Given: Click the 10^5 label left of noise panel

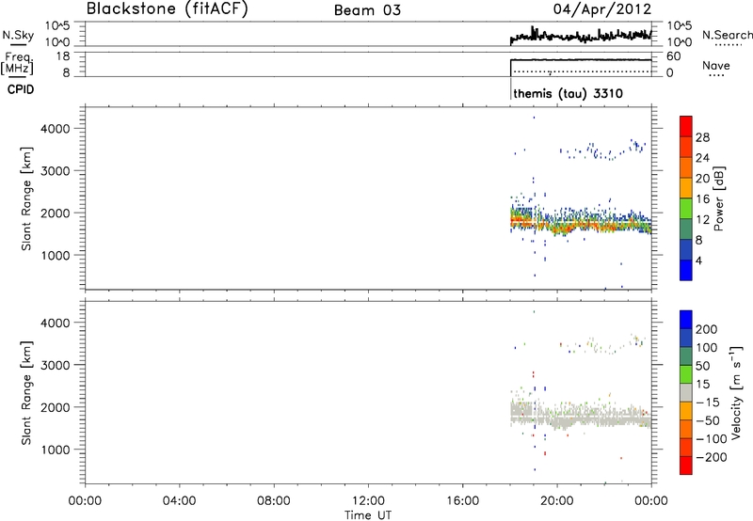Looking at the screenshot, I should click(x=57, y=25).
